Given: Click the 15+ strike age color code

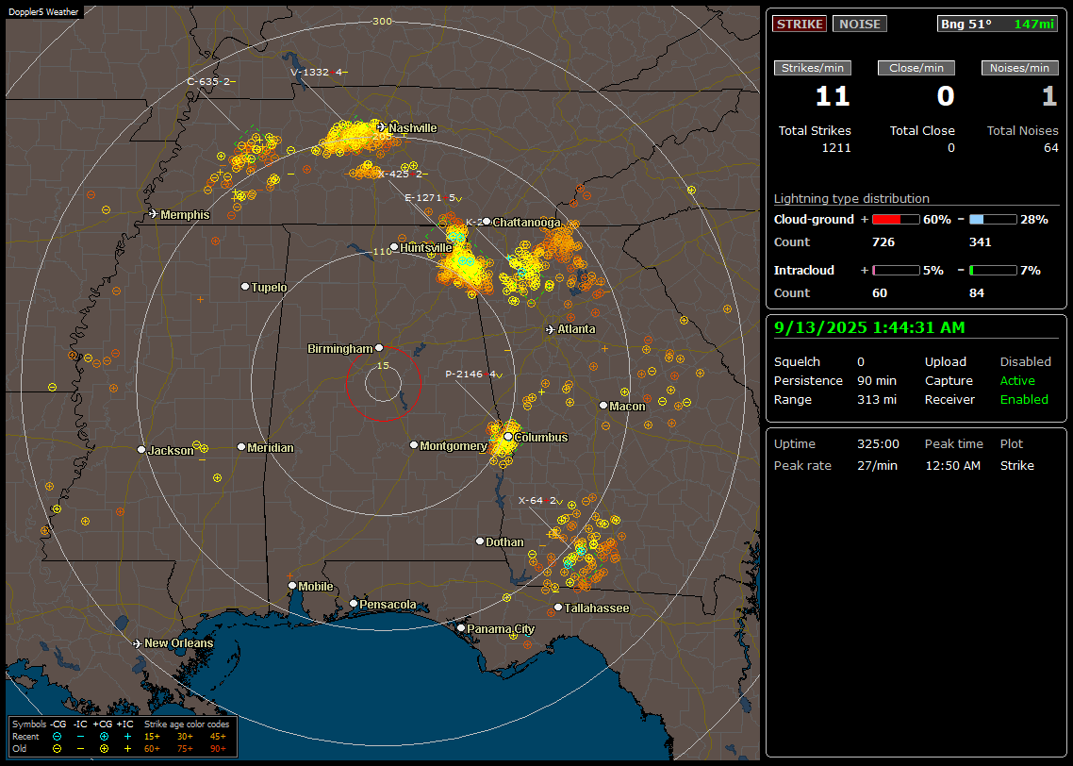Looking at the screenshot, I should pos(152,737).
